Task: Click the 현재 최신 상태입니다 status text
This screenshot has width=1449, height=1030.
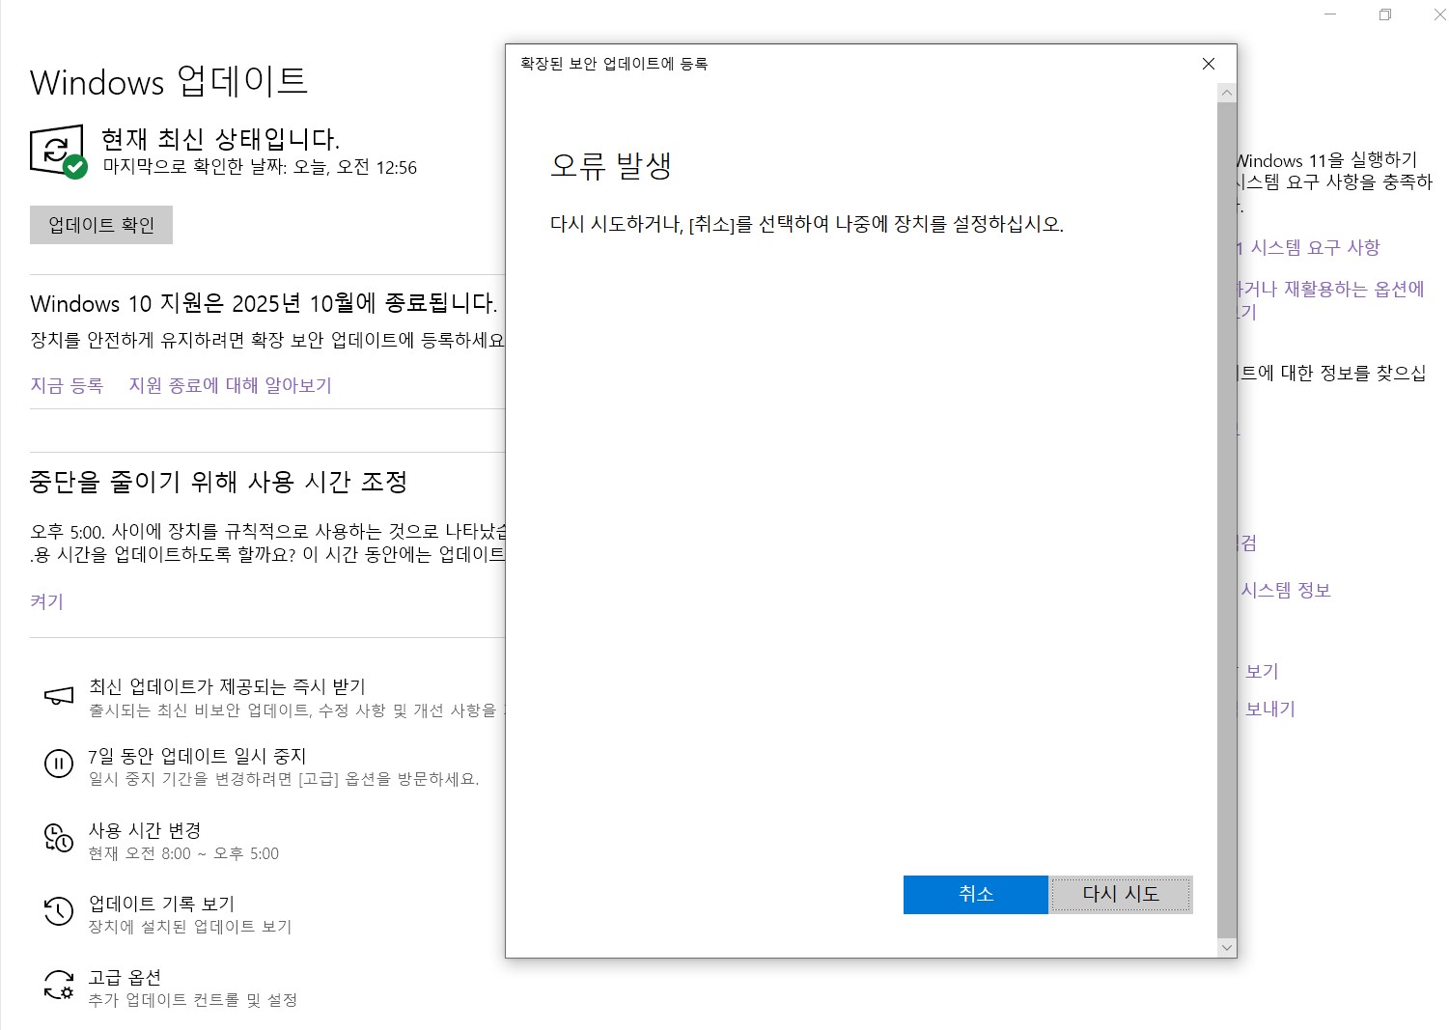Action: coord(221,139)
